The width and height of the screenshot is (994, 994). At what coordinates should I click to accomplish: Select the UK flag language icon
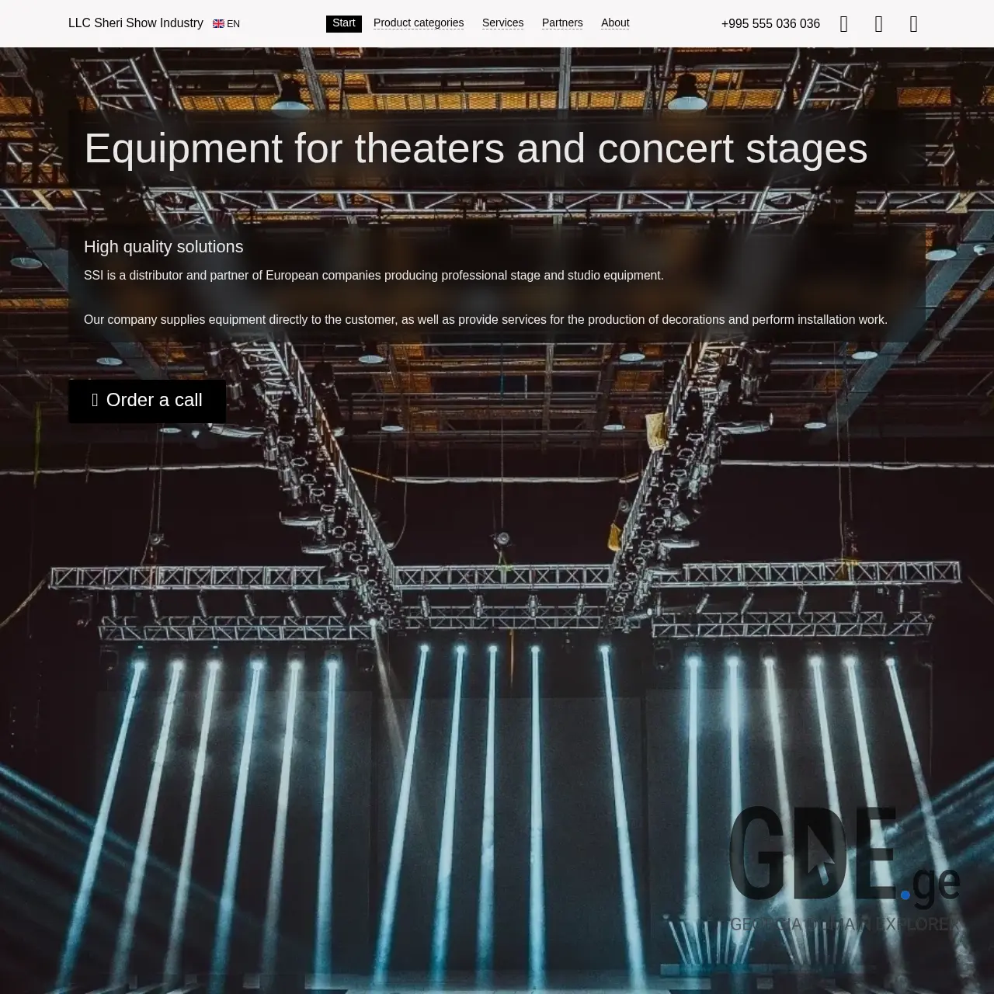(218, 23)
